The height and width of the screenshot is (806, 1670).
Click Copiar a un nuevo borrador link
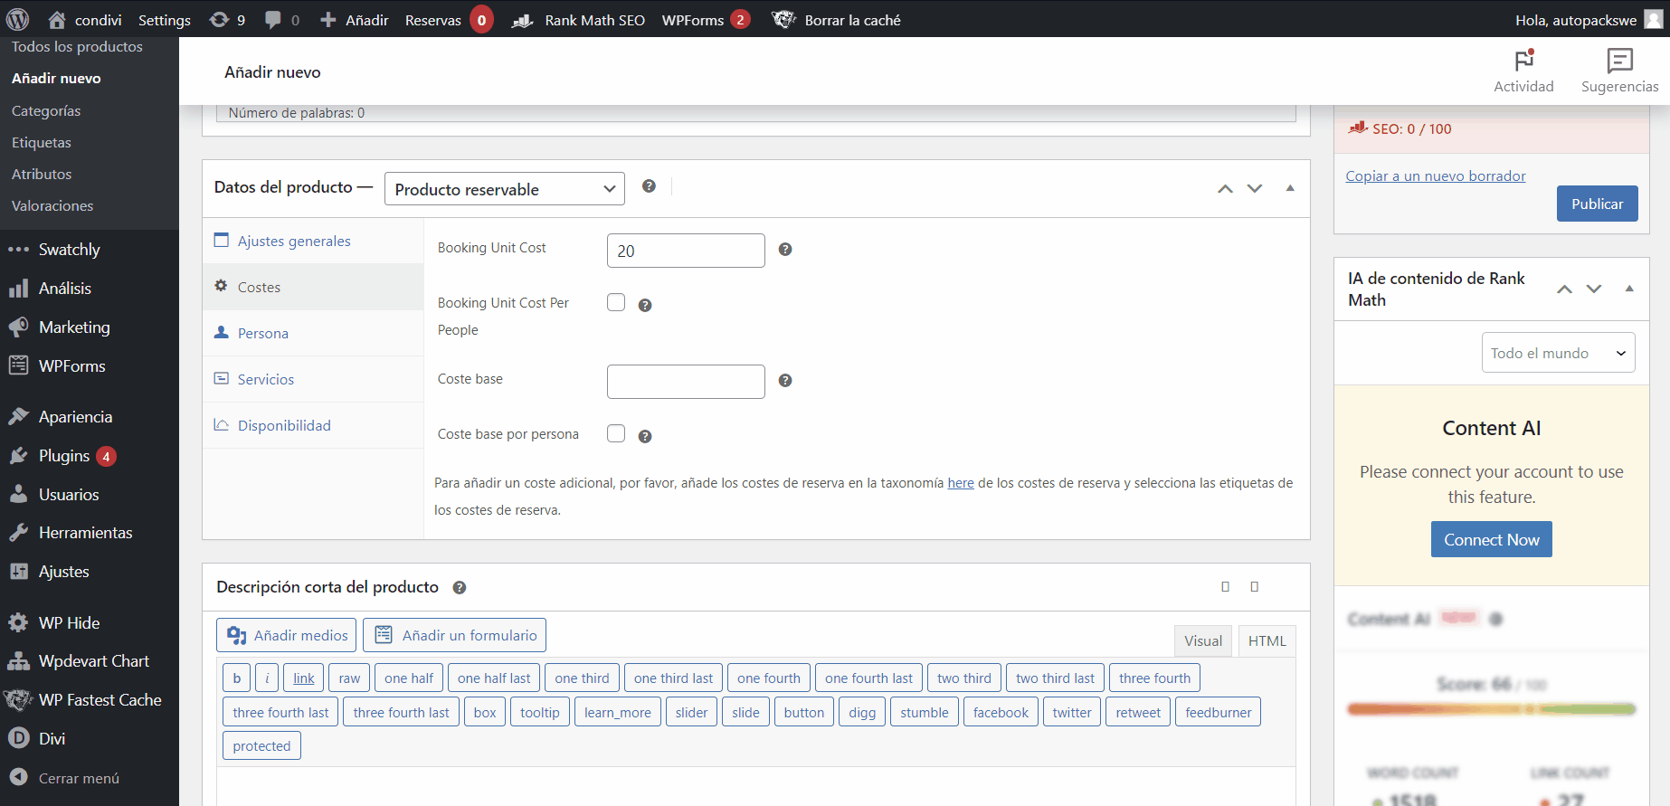(x=1435, y=176)
